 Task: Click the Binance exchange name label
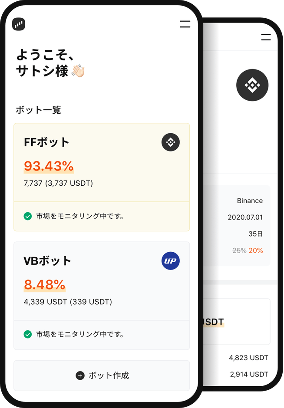click(x=250, y=201)
